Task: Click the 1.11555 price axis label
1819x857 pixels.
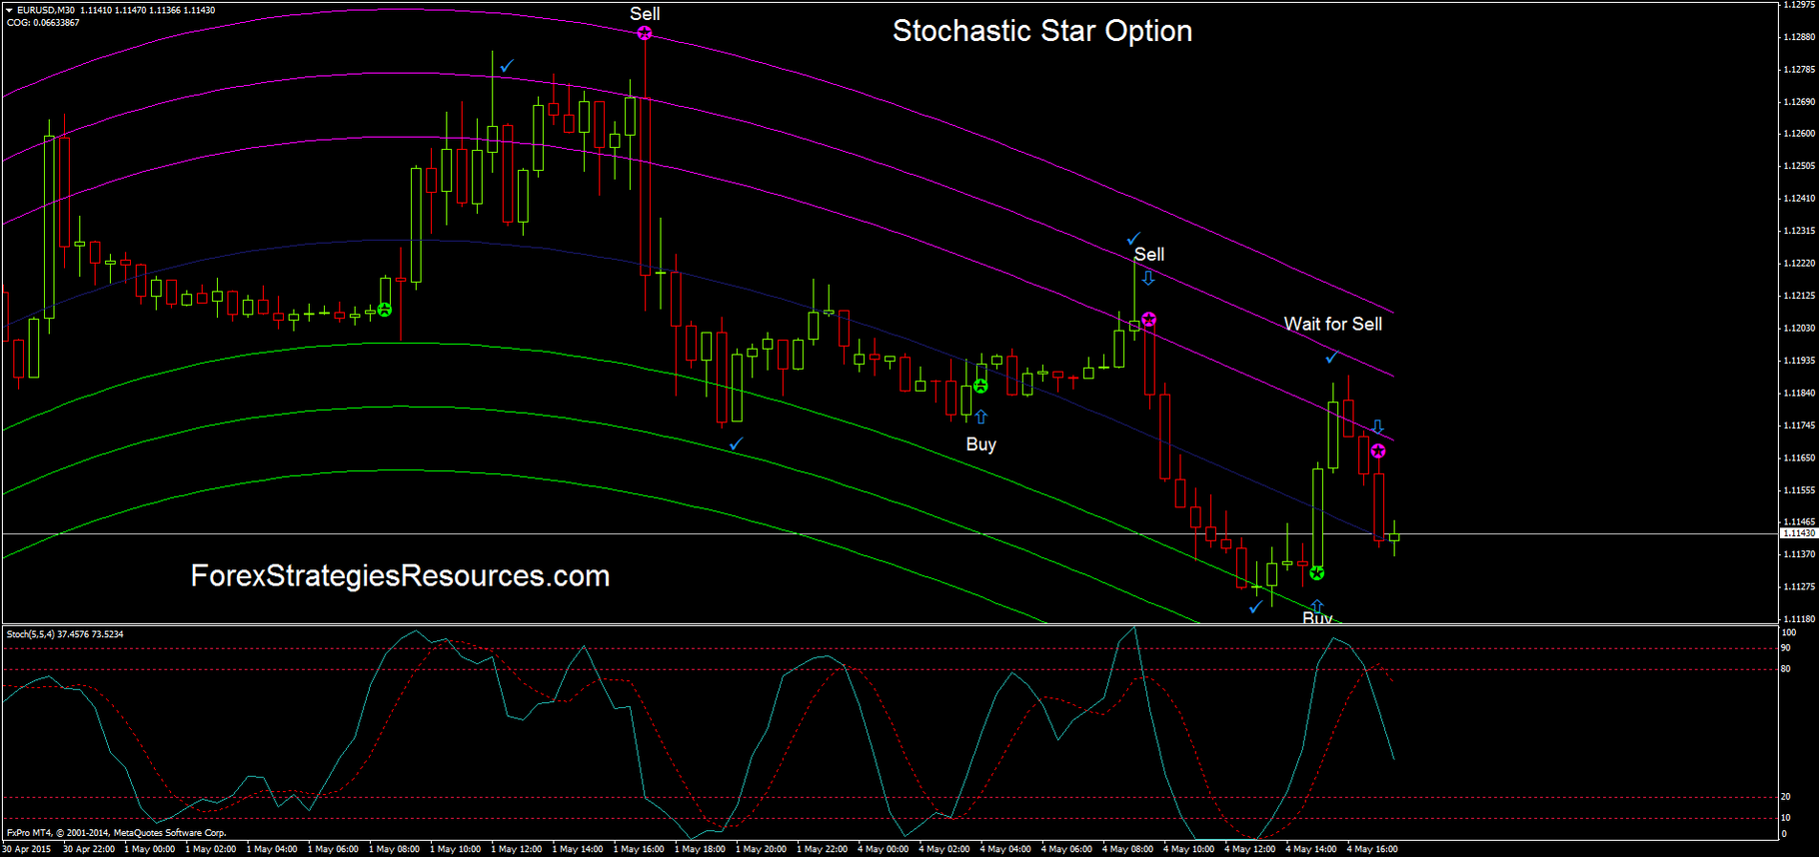Action: [x=1799, y=490]
